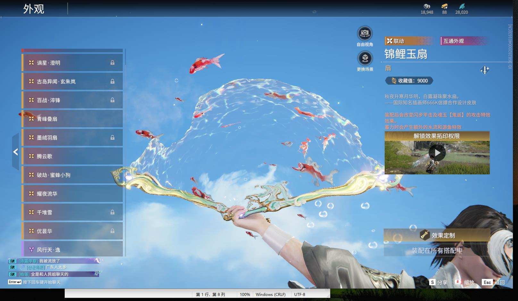Screen dimensions: 518x301
Task: Click the gold ingot currency icon above 88
Action: tap(444, 6)
